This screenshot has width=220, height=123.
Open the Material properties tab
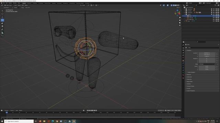click(183, 75)
